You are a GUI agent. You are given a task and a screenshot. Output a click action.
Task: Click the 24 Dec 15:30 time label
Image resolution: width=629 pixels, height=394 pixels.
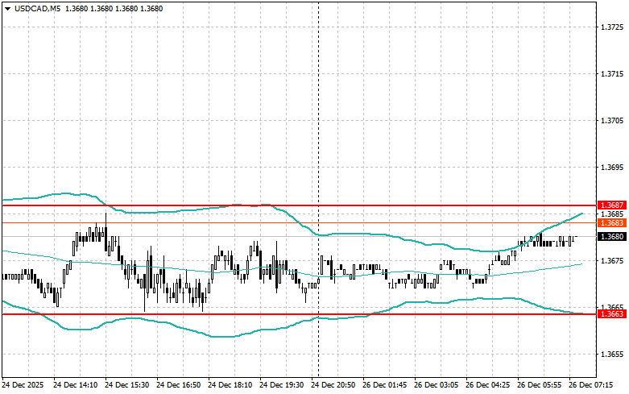[126, 385]
